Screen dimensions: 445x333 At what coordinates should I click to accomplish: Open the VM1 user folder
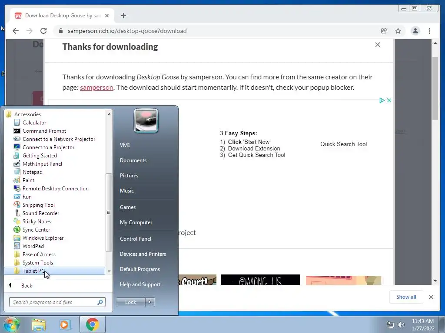click(x=125, y=145)
